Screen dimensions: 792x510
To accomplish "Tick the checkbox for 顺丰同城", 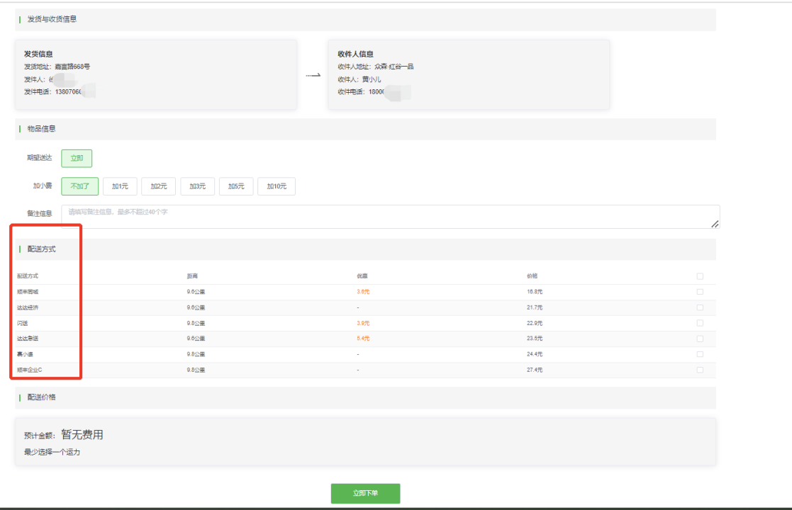I will pos(700,292).
